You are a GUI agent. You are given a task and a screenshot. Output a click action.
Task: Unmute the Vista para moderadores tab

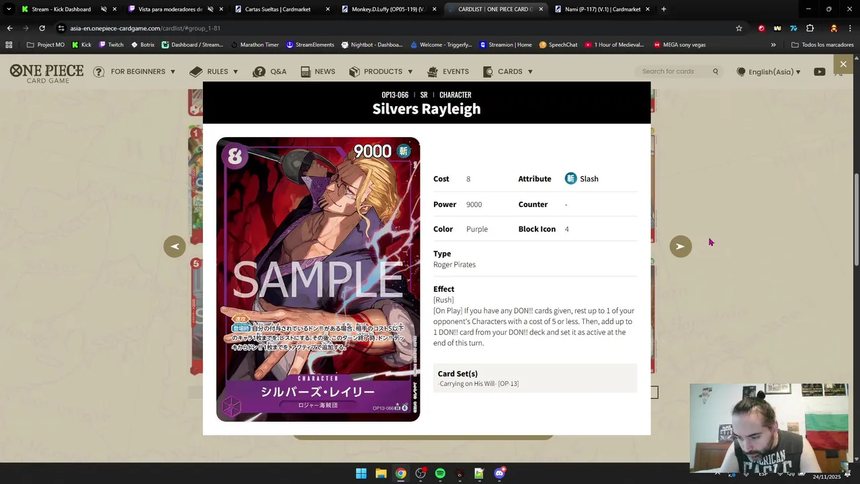coord(210,9)
